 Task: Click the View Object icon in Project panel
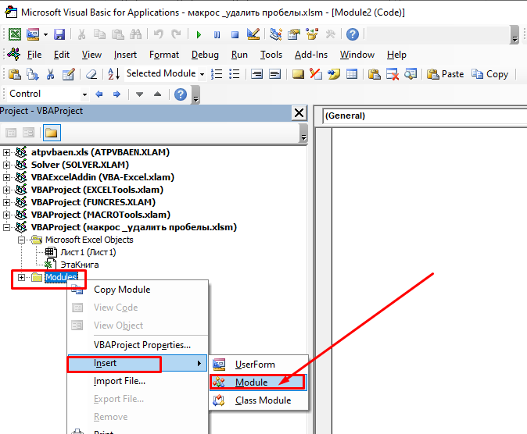point(29,133)
